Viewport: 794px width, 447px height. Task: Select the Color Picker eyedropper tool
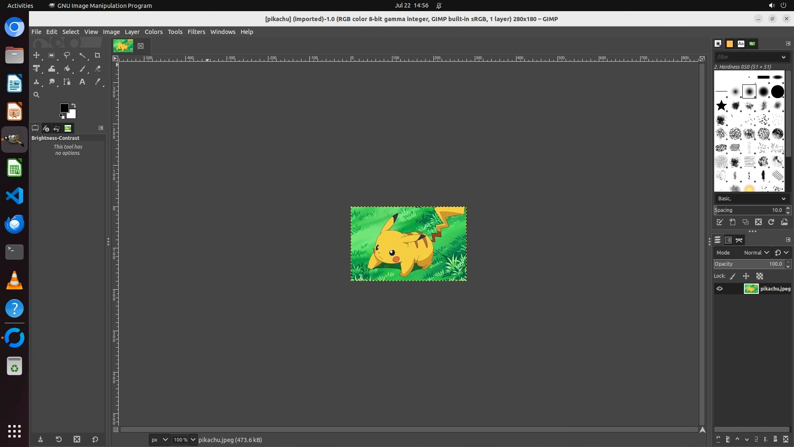(98, 82)
